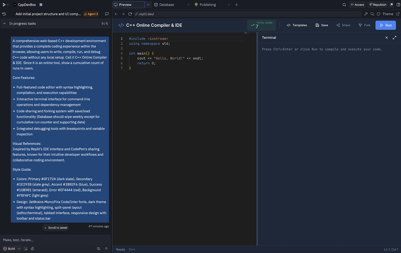Click the Republish button
This screenshot has height=253, width=401.
pos(378,5)
